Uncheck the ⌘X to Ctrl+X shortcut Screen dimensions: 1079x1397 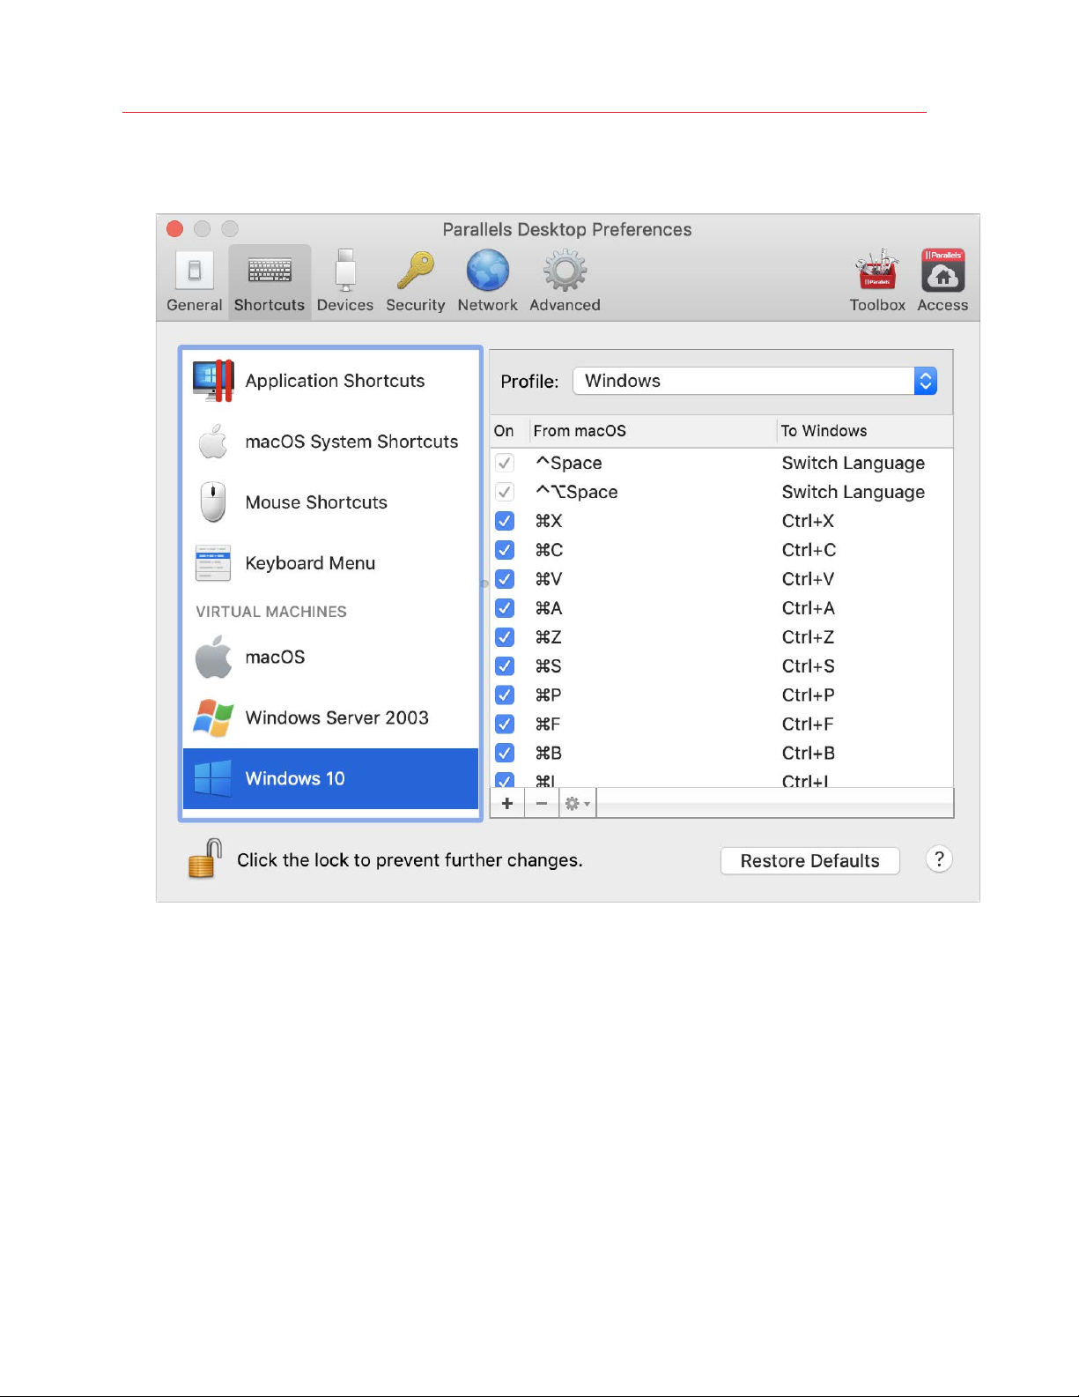click(x=505, y=521)
